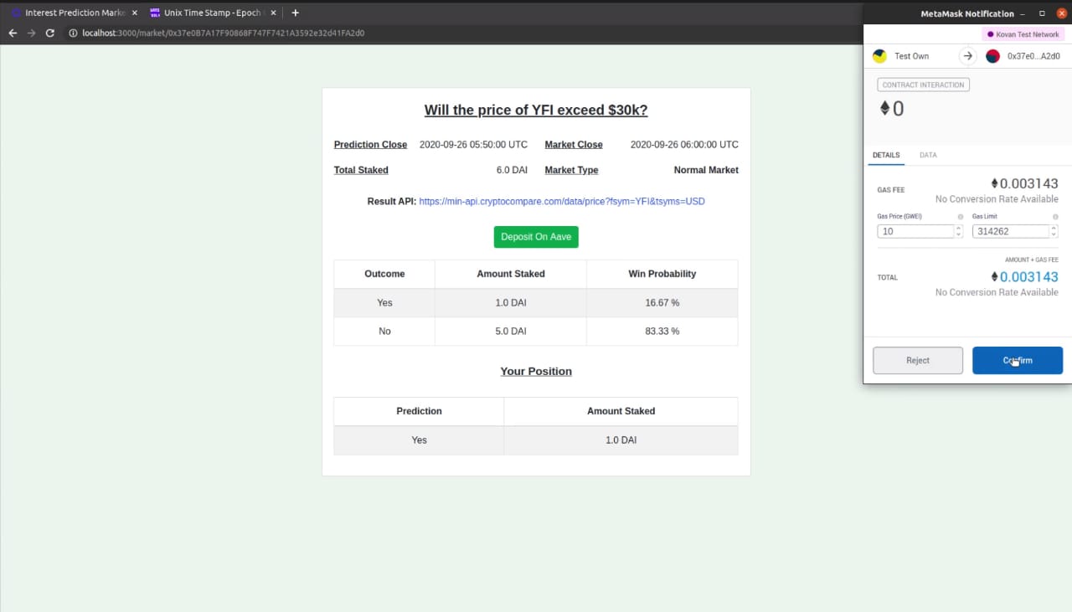Click the recipient 0x37e0 contract avatar
1072x612 pixels.
coord(992,56)
